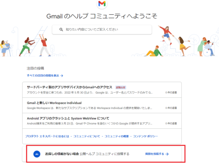Image resolution: width=219 pixels, height=164 pixels.
Task: Click お探しの情報がない場合 text
Action: [62, 154]
